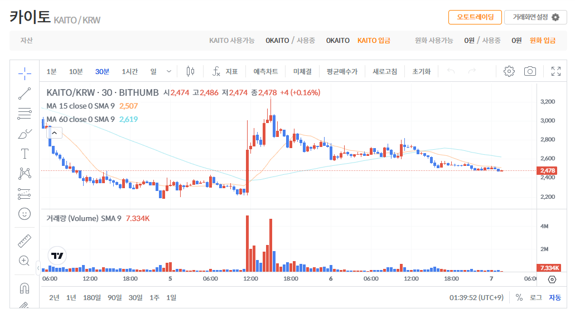Click the MA 15 close indicator legend

80,106
